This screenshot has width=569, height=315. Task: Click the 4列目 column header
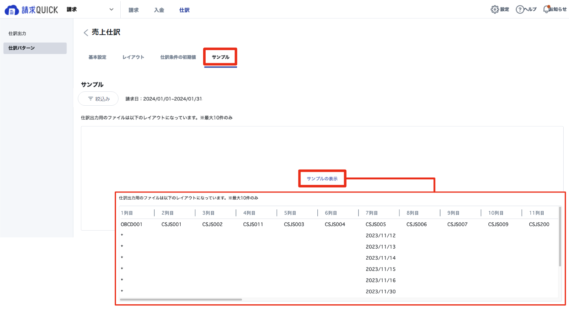tap(249, 213)
